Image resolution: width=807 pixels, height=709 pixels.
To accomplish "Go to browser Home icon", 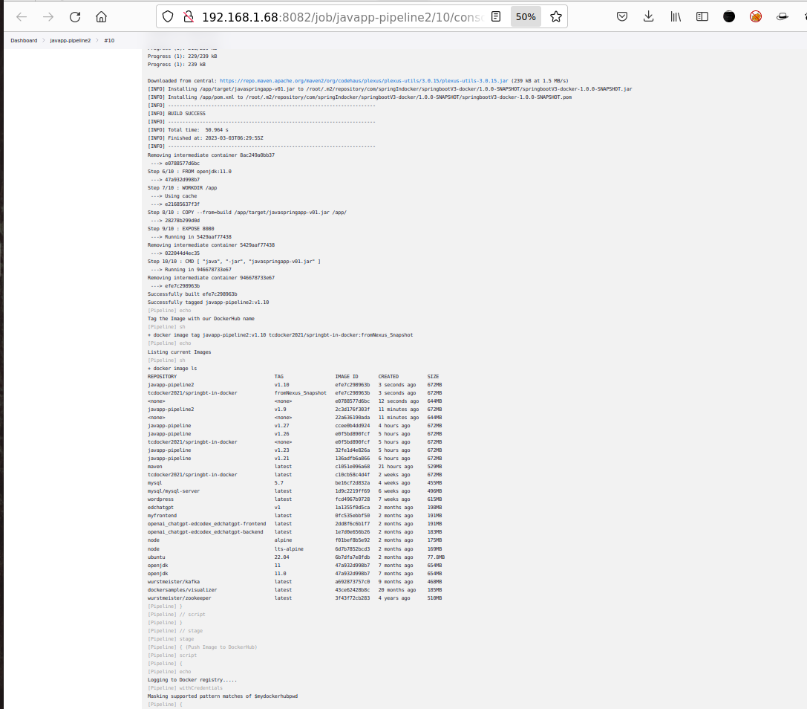I will pos(102,17).
